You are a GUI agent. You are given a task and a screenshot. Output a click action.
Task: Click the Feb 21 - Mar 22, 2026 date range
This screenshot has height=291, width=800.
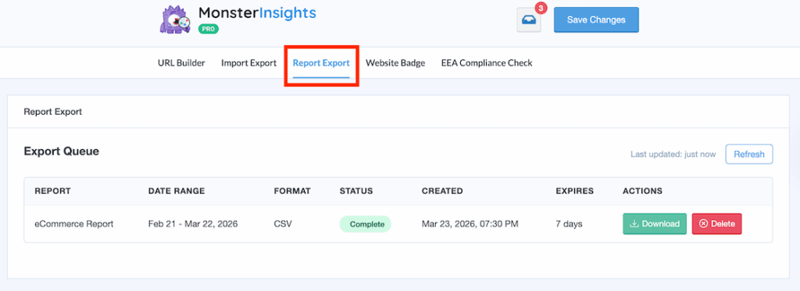193,224
